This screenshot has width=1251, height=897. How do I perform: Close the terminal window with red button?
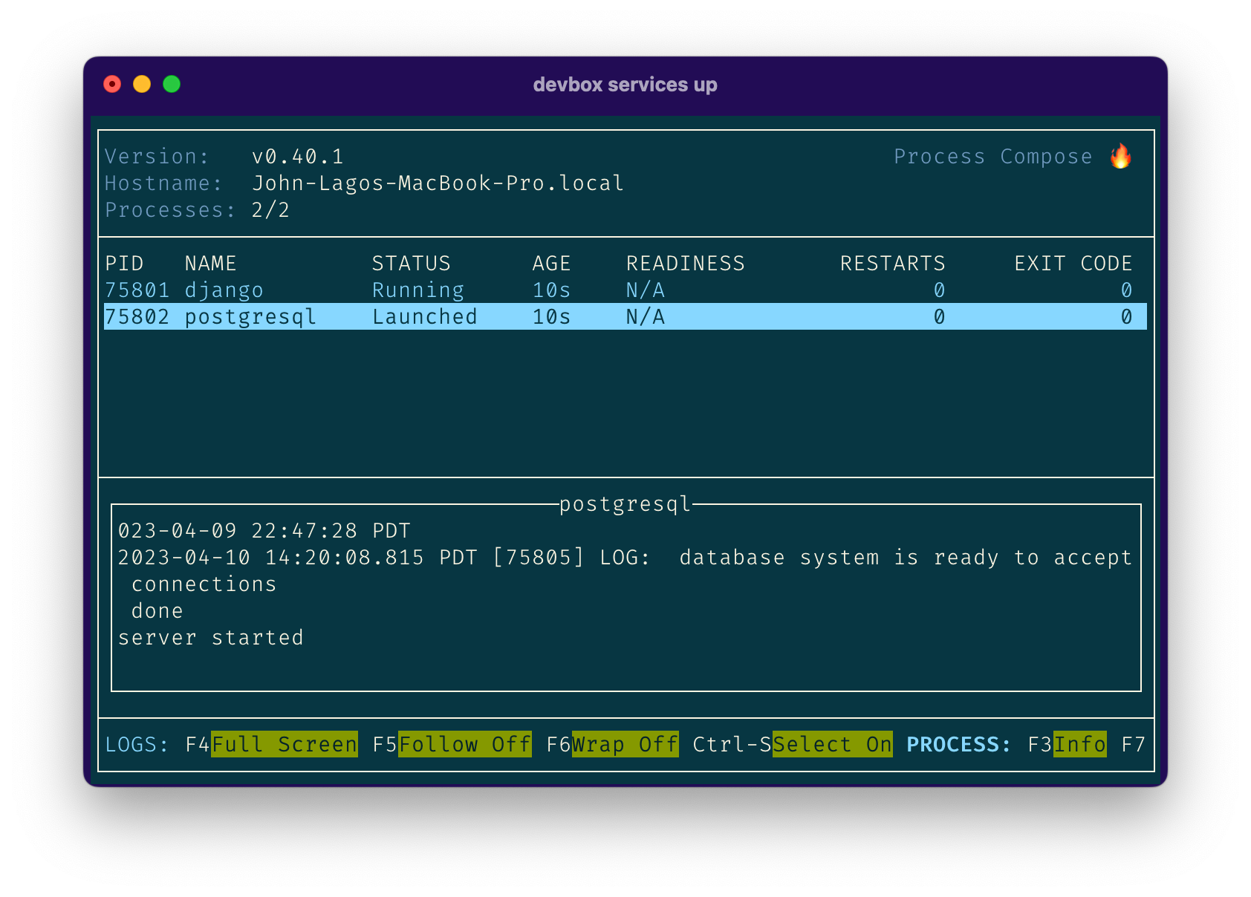112,84
